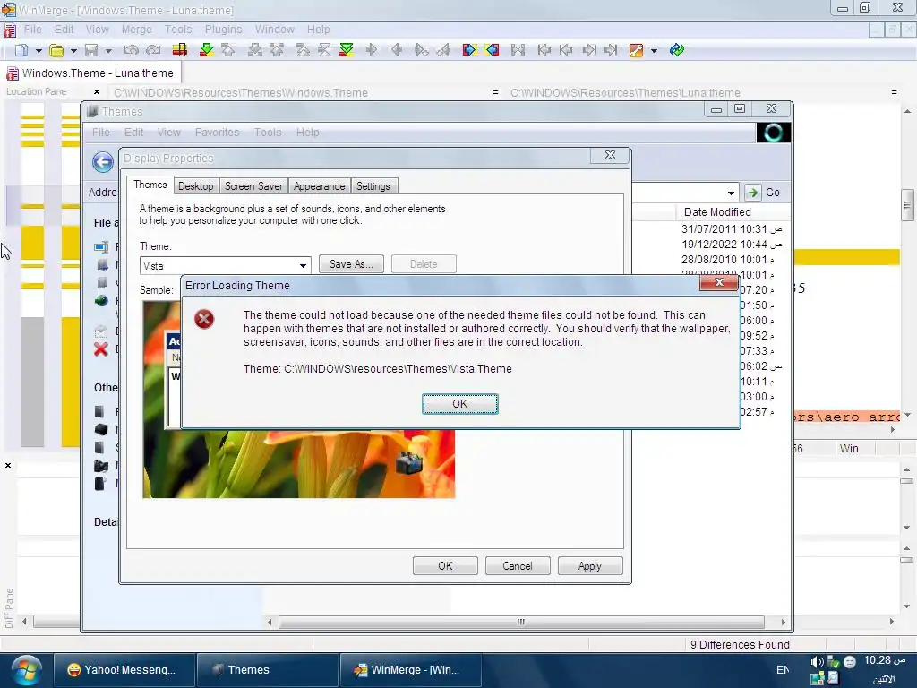The height and width of the screenshot is (688, 917).
Task: Click the Yahoo! Messenger taskbar button
Action: (124, 670)
